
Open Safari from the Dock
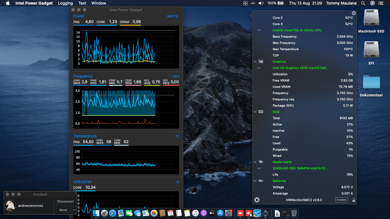click(112, 213)
